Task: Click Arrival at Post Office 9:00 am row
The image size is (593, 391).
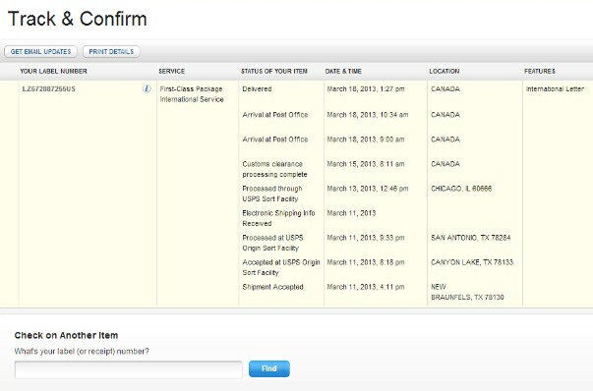Action: pos(275,140)
